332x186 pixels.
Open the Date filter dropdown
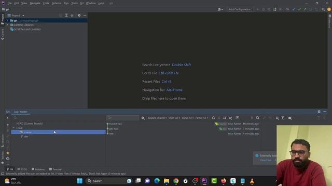(188, 118)
